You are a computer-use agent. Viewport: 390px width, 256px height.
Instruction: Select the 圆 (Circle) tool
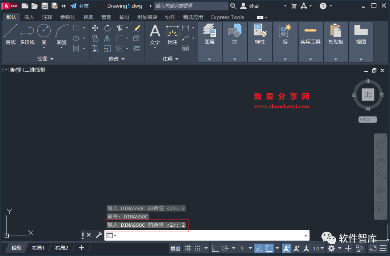coord(44,30)
